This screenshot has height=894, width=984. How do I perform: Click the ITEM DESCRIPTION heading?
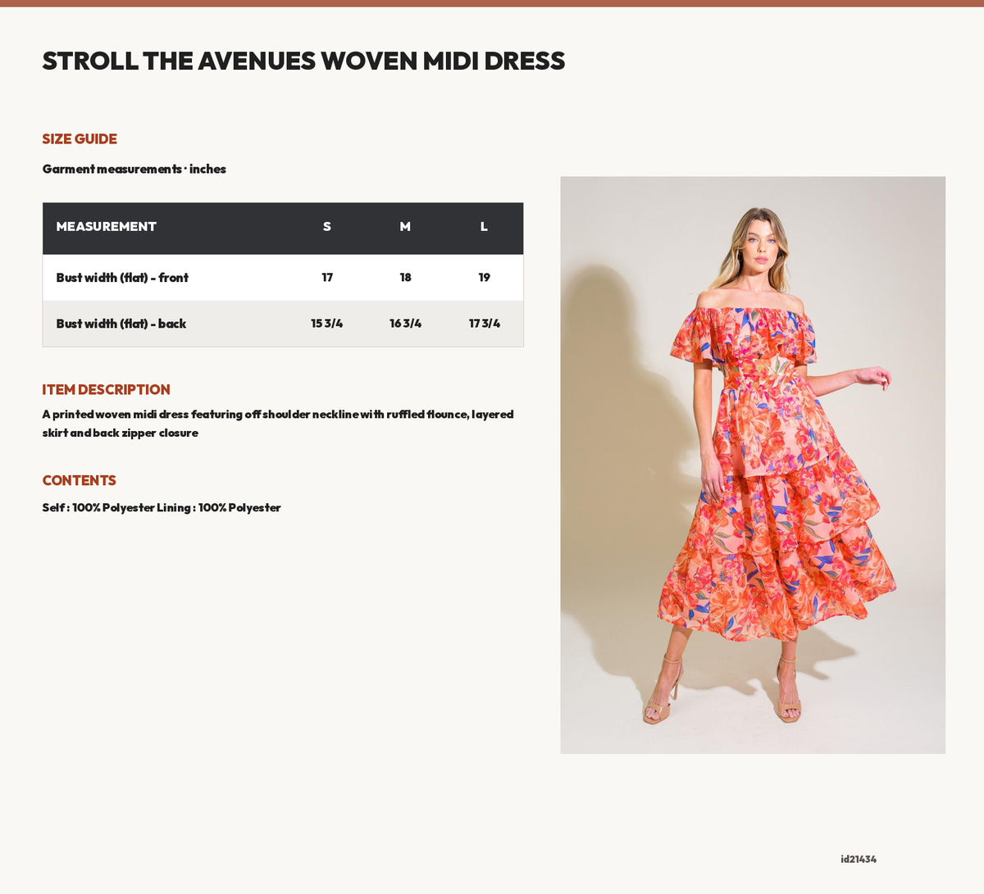tap(107, 389)
